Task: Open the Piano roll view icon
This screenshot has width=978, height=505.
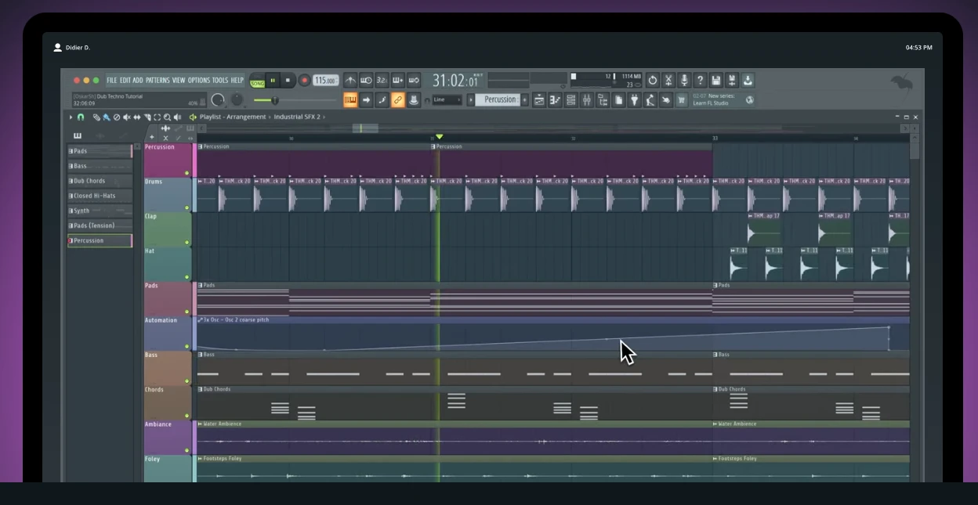Action: pos(555,99)
